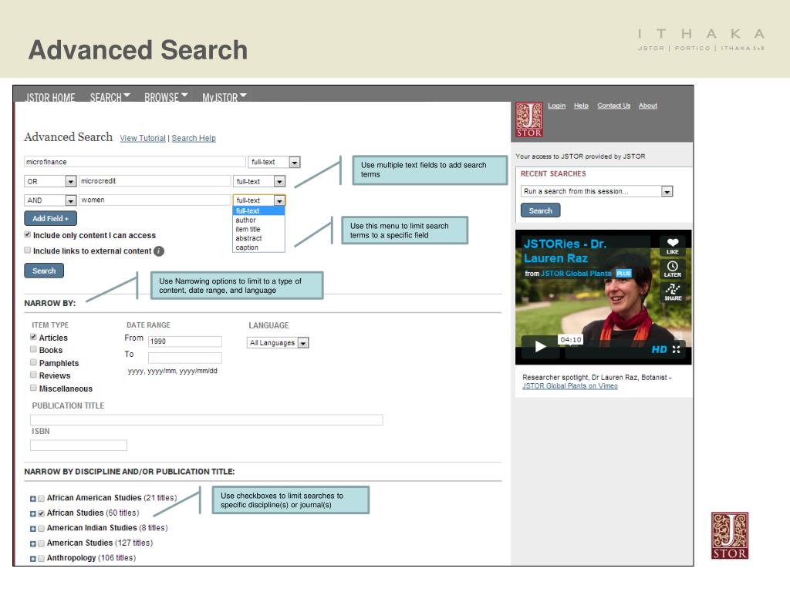Screen dimensions: 790x592
Task: Click the Login link
Action: click(557, 106)
